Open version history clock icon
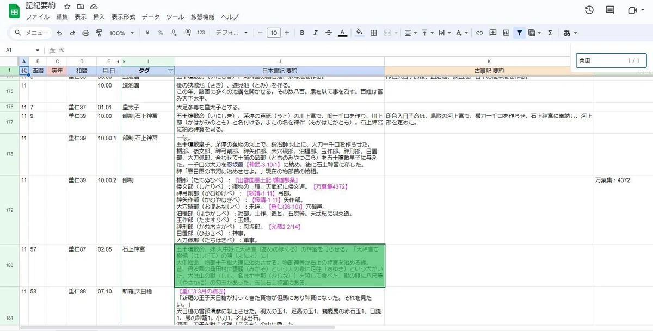The image size is (653, 331). [x=589, y=10]
